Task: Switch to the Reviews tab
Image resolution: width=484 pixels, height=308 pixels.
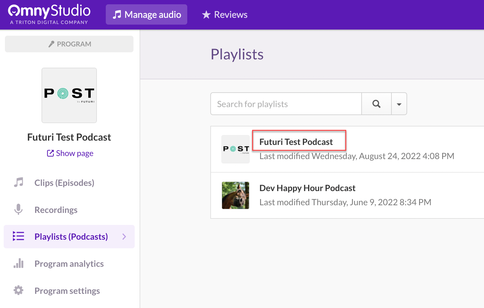Action: click(x=225, y=14)
